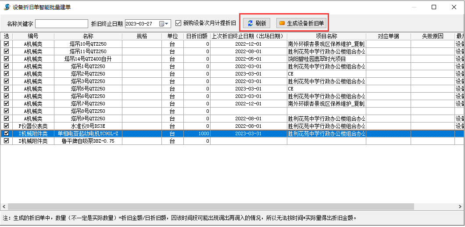Select the 塔吊14号QTZ400自升 row name cell
Viewport: 465px width, 227px height.
click(x=88, y=59)
